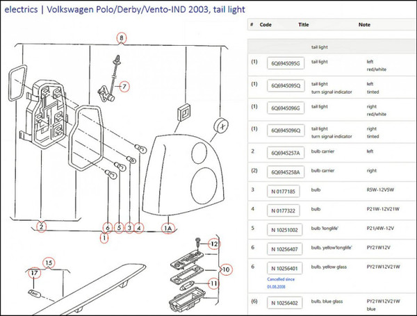The width and height of the screenshot is (417, 316).
Task: Select circled callout 17 in the lower diagram
Action: [x=32, y=274]
